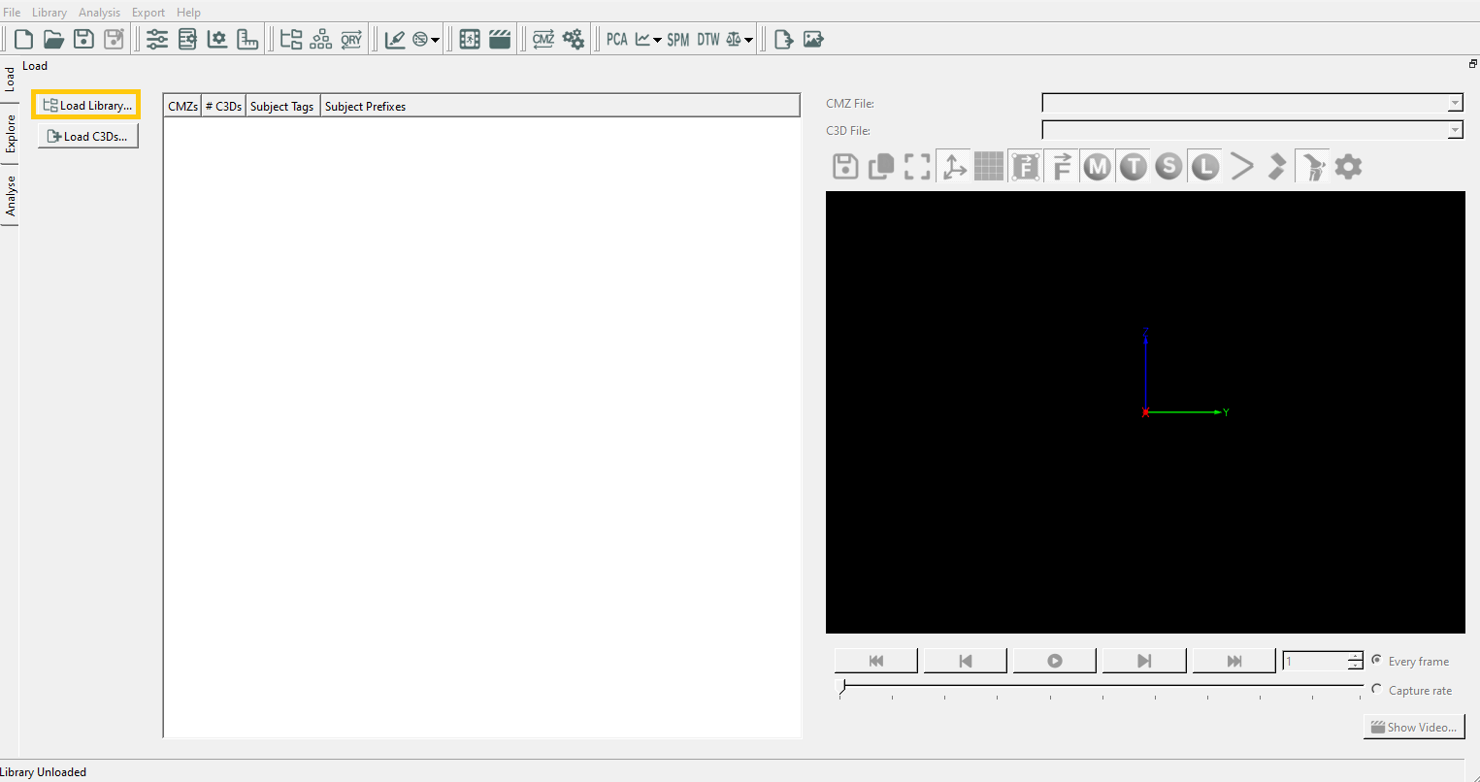Click the document-with-gear options icon
This screenshot has width=1480, height=782.
(x=187, y=39)
